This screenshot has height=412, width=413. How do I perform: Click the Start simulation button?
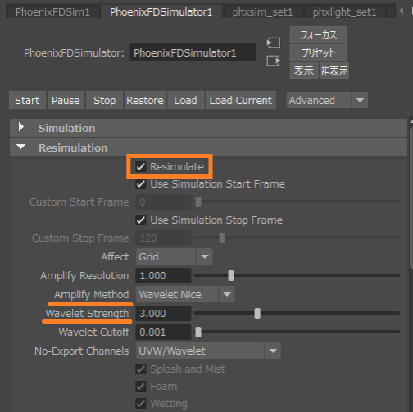[27, 100]
